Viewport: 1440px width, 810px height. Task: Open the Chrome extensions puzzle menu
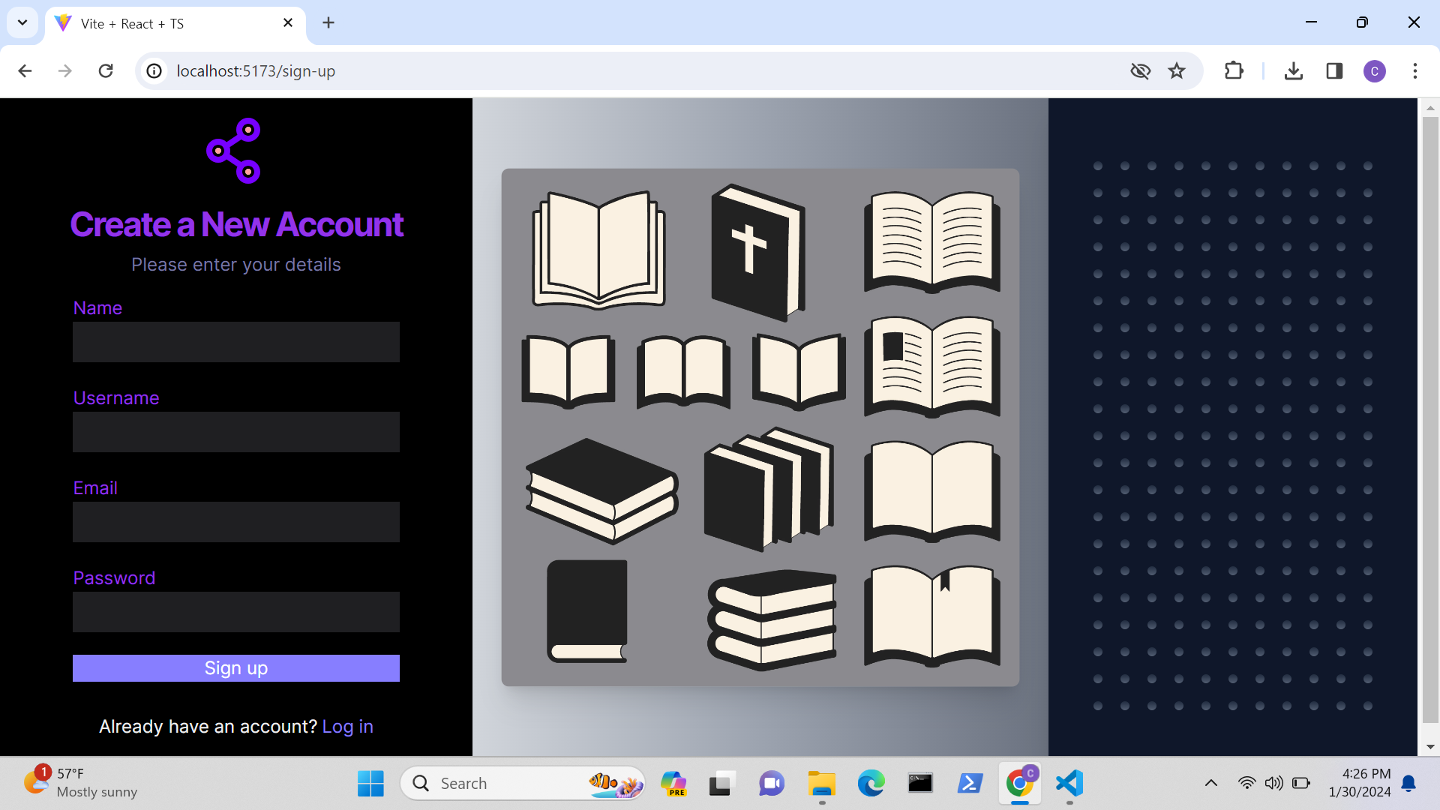[x=1234, y=71]
